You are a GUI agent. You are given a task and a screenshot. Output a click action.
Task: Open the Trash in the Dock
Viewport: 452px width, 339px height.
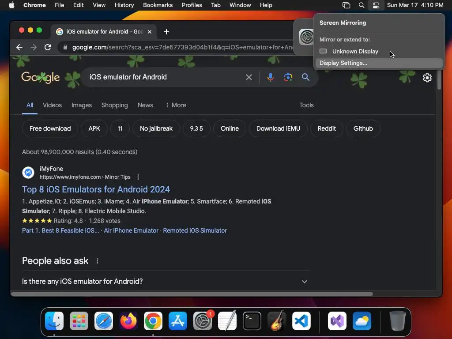pos(398,321)
